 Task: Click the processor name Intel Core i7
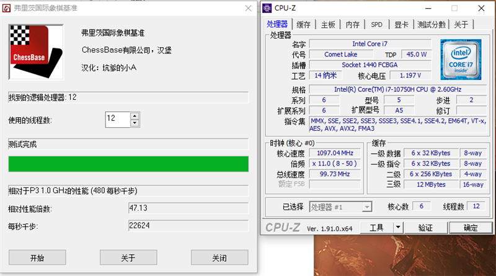[370, 43]
